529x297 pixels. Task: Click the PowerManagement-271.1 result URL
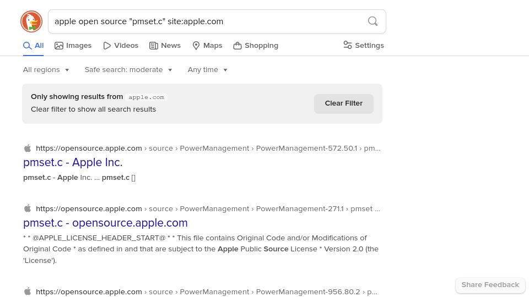pyautogui.click(x=208, y=209)
